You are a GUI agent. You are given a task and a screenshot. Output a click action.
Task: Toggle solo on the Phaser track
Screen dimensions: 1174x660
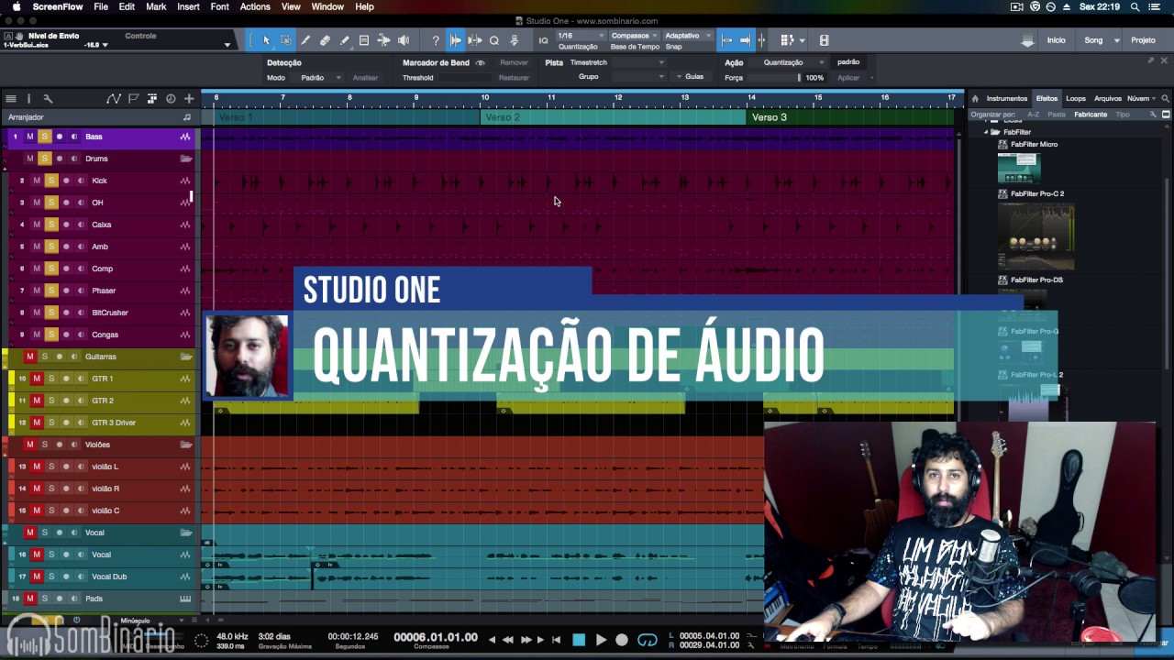coord(51,291)
